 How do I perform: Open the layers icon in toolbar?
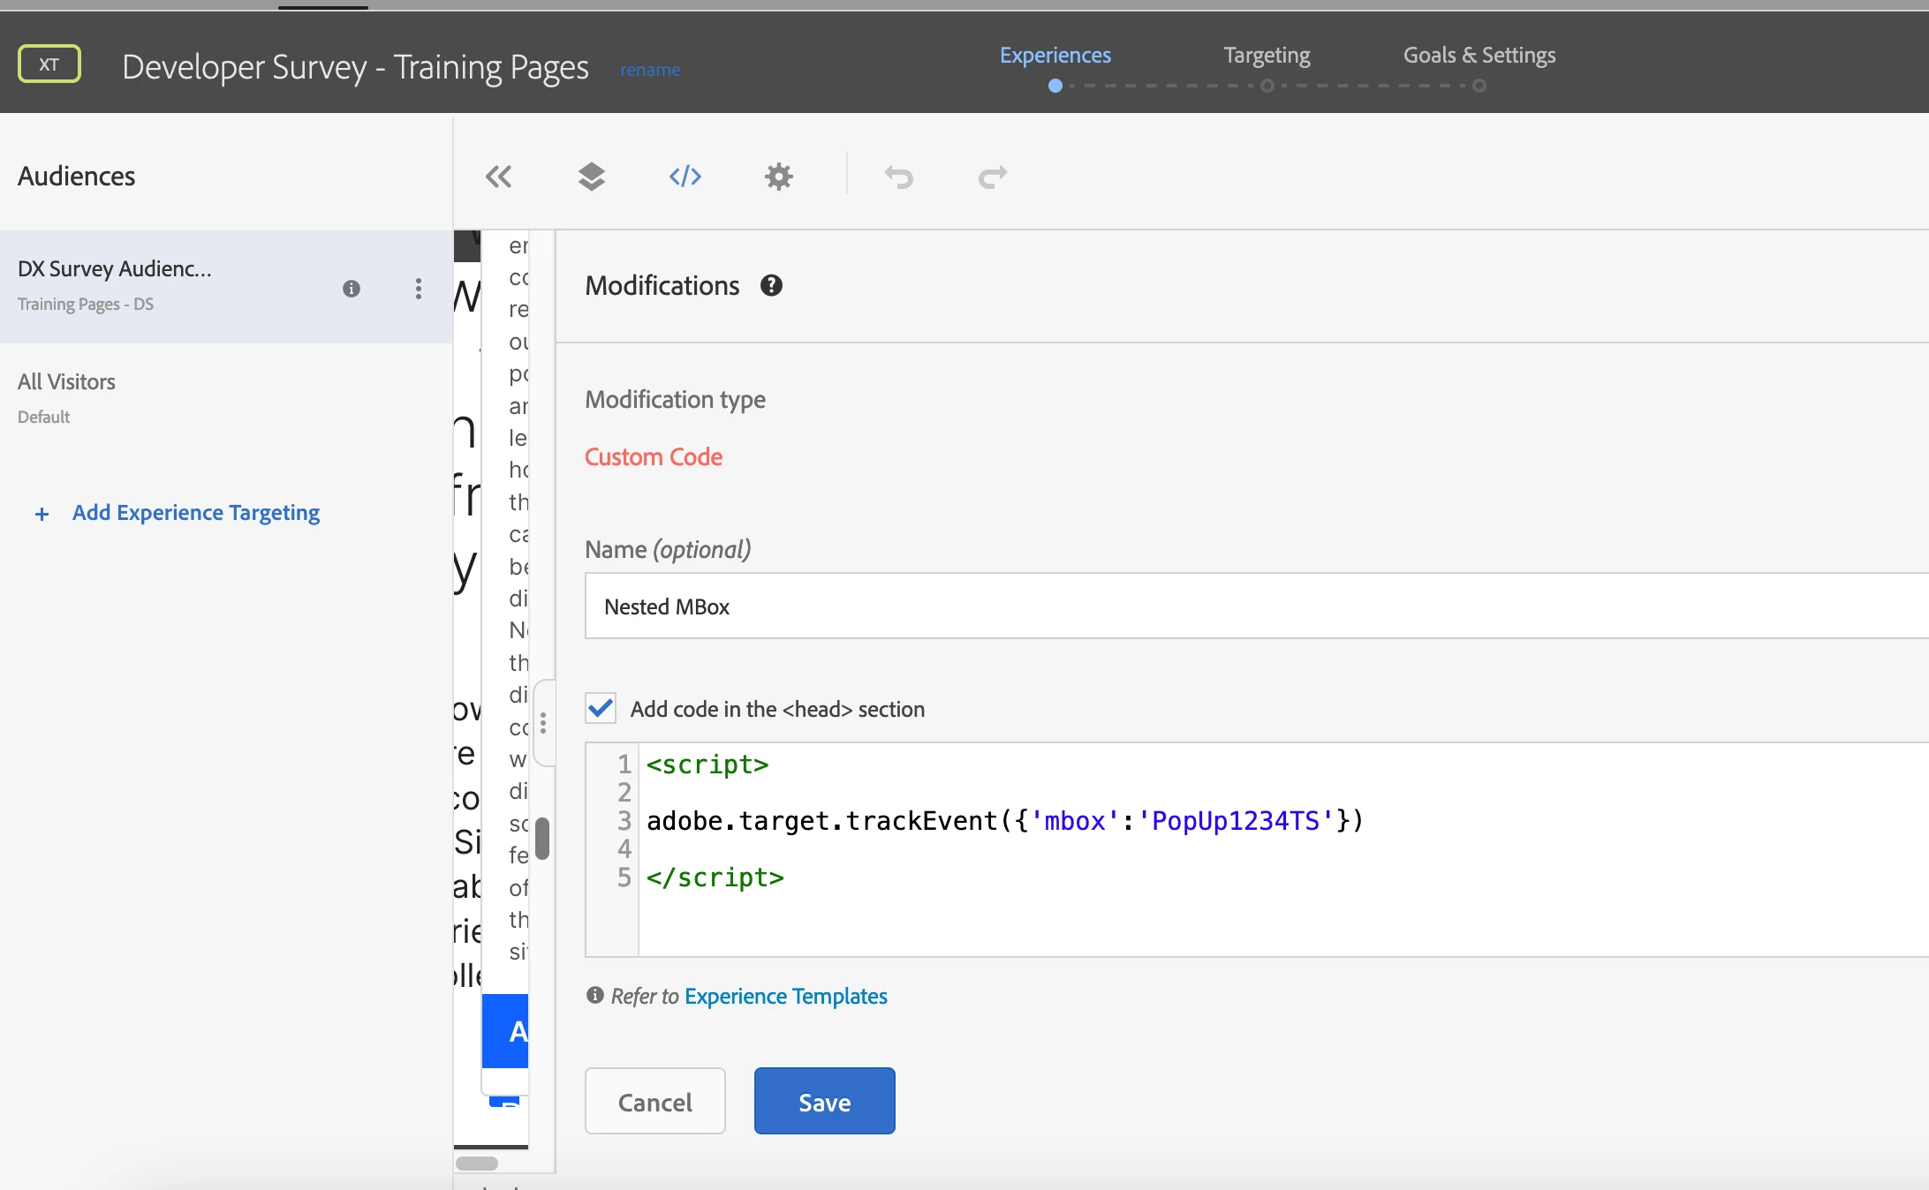pos(591,177)
